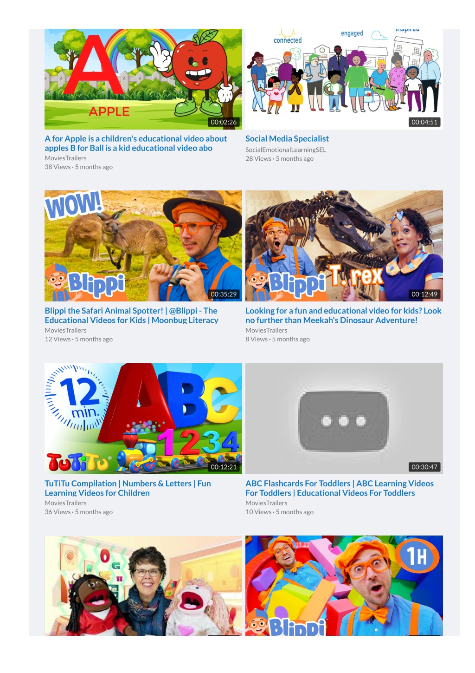Image resolution: width=475 pixels, height=673 pixels.
Task: Click '38 Views · 5 months ago' text
Action: click(79, 167)
